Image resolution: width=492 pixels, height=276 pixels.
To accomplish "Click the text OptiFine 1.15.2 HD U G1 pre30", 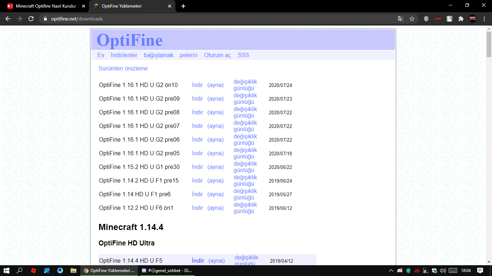I will coord(139,167).
